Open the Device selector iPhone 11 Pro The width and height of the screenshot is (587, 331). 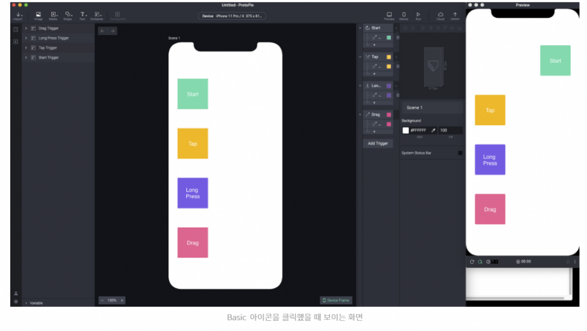[x=232, y=16]
